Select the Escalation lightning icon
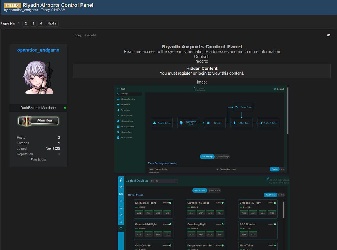This screenshot has height=250, width=337. coord(118,110)
